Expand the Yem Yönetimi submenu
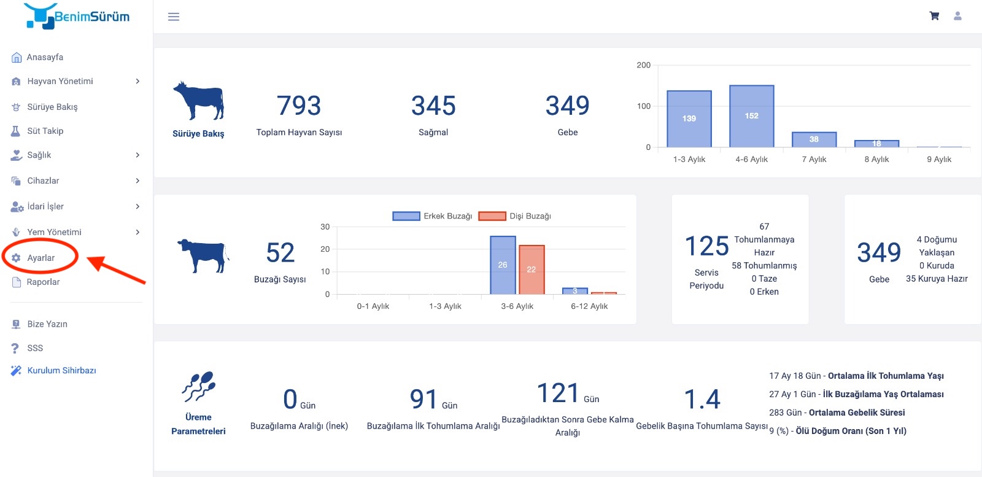 point(137,232)
